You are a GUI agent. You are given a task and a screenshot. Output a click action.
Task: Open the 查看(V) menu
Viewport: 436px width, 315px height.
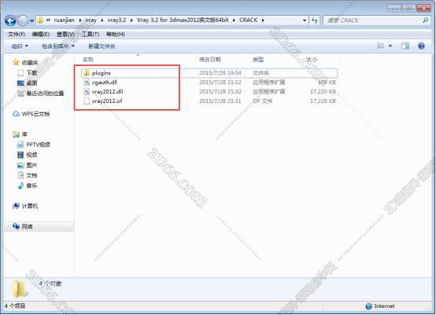point(65,34)
